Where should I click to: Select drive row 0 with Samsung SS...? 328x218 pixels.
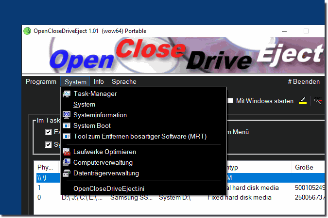tap(181, 197)
